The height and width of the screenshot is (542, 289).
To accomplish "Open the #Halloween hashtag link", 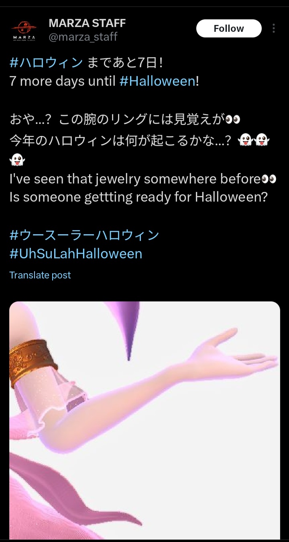I will 157,81.
